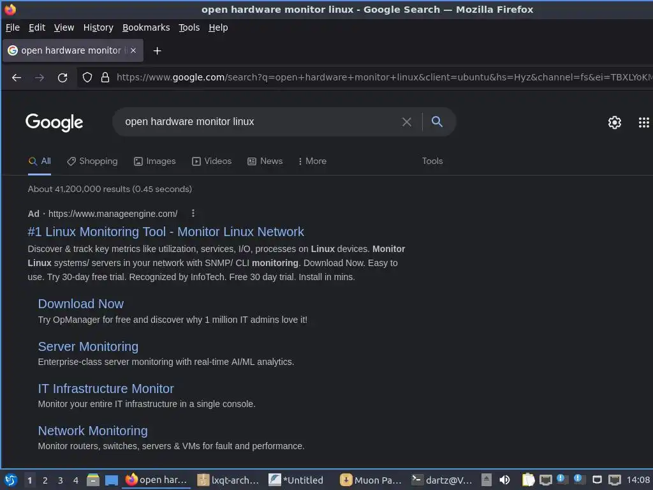Open the LXQt application menu
Screen dimensions: 653x490
(10, 480)
